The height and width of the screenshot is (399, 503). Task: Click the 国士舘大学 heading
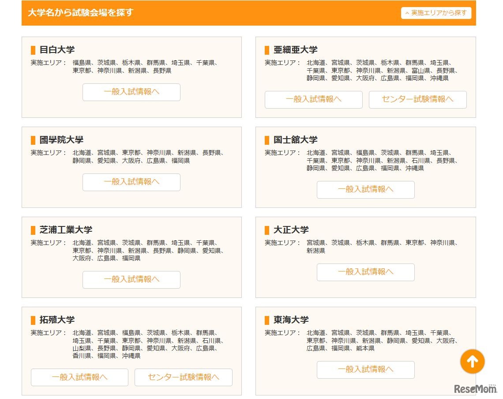pos(296,139)
